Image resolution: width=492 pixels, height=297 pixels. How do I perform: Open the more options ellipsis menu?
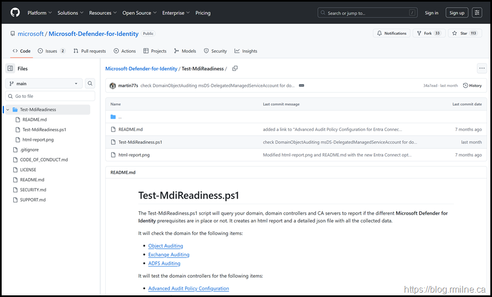coord(481,69)
